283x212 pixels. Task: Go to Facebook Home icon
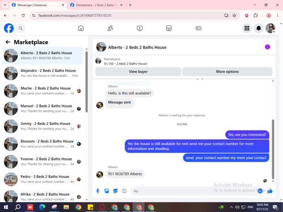pyautogui.click(x=81, y=28)
